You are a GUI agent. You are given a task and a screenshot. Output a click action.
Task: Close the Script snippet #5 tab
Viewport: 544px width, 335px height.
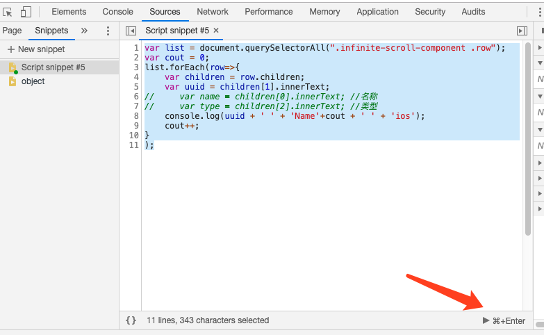click(216, 31)
